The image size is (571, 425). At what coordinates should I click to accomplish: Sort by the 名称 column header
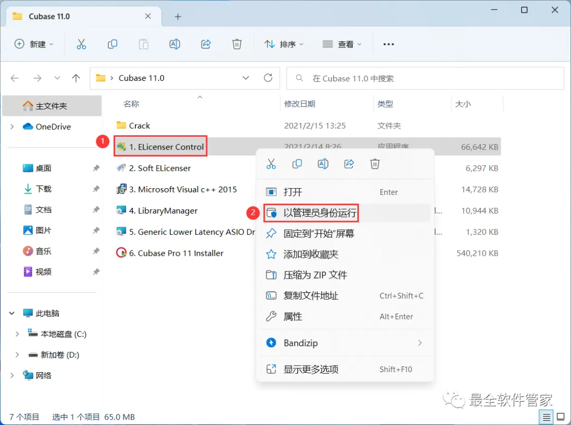click(131, 104)
